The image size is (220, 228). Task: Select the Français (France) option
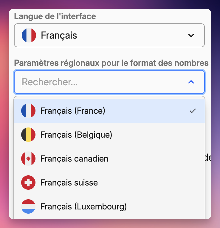73,111
